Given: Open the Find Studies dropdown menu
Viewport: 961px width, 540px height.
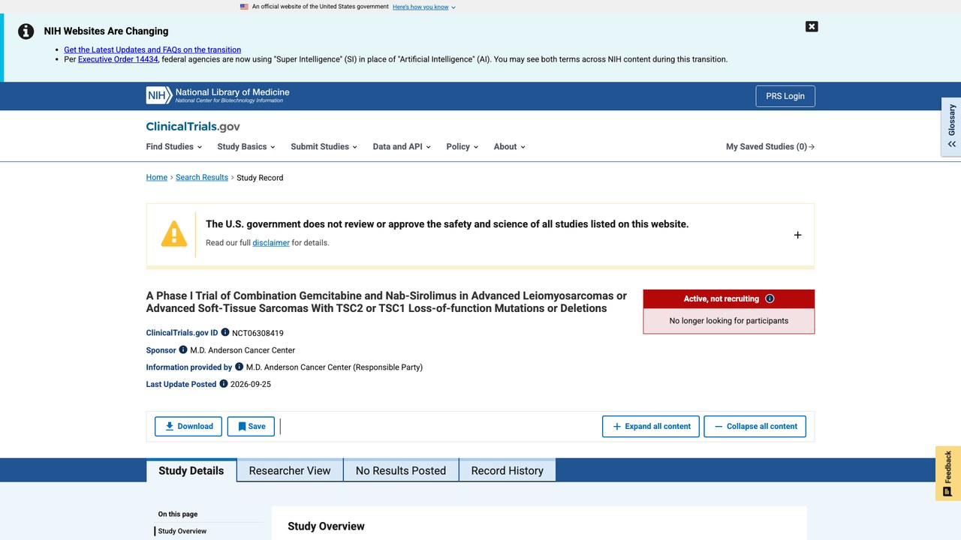Looking at the screenshot, I should [x=174, y=147].
